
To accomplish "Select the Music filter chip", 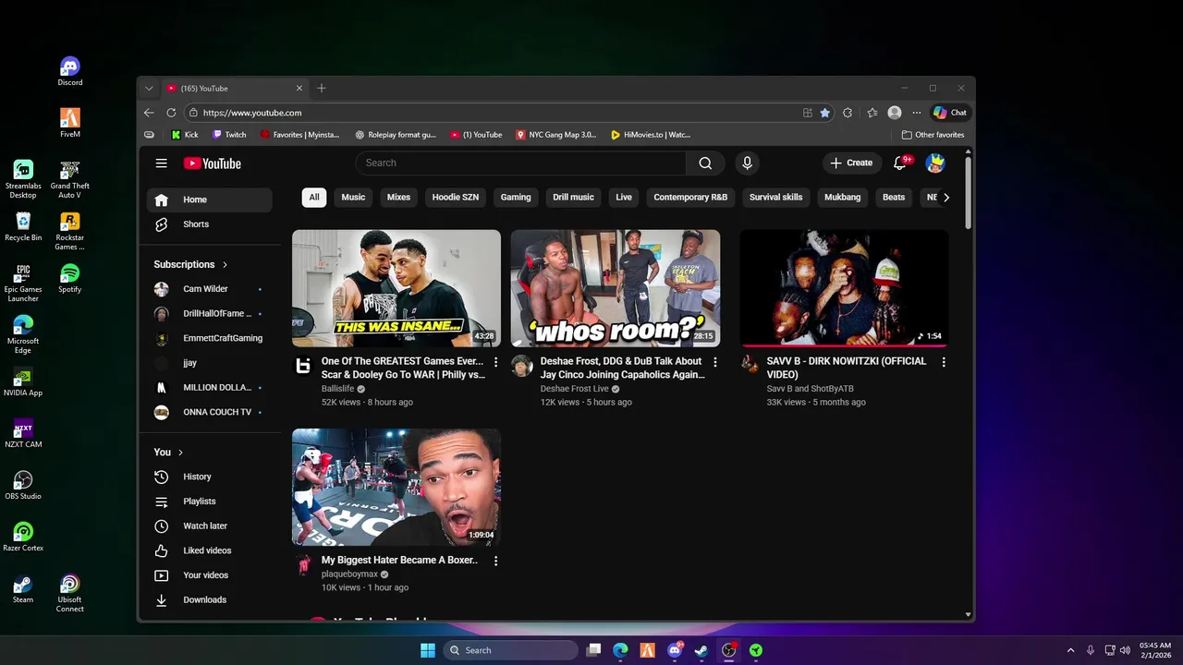I will pyautogui.click(x=353, y=198).
